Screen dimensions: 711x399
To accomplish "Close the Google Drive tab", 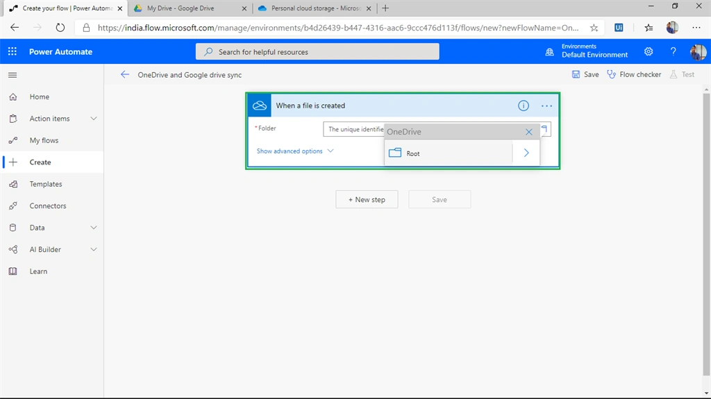I will [x=244, y=8].
